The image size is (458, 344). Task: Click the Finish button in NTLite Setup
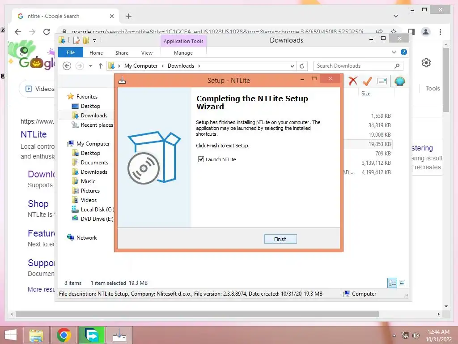point(280,239)
